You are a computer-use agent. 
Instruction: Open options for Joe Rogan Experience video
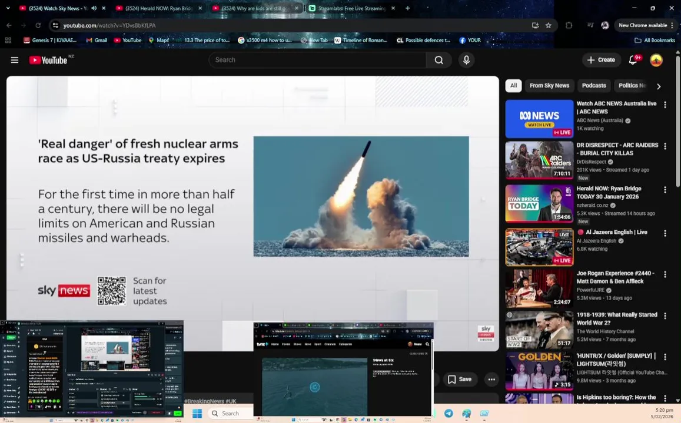tap(665, 274)
